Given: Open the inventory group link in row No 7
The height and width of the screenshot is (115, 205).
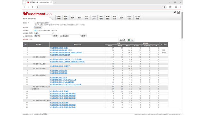Looking at the screenshot, I should pos(61,66).
